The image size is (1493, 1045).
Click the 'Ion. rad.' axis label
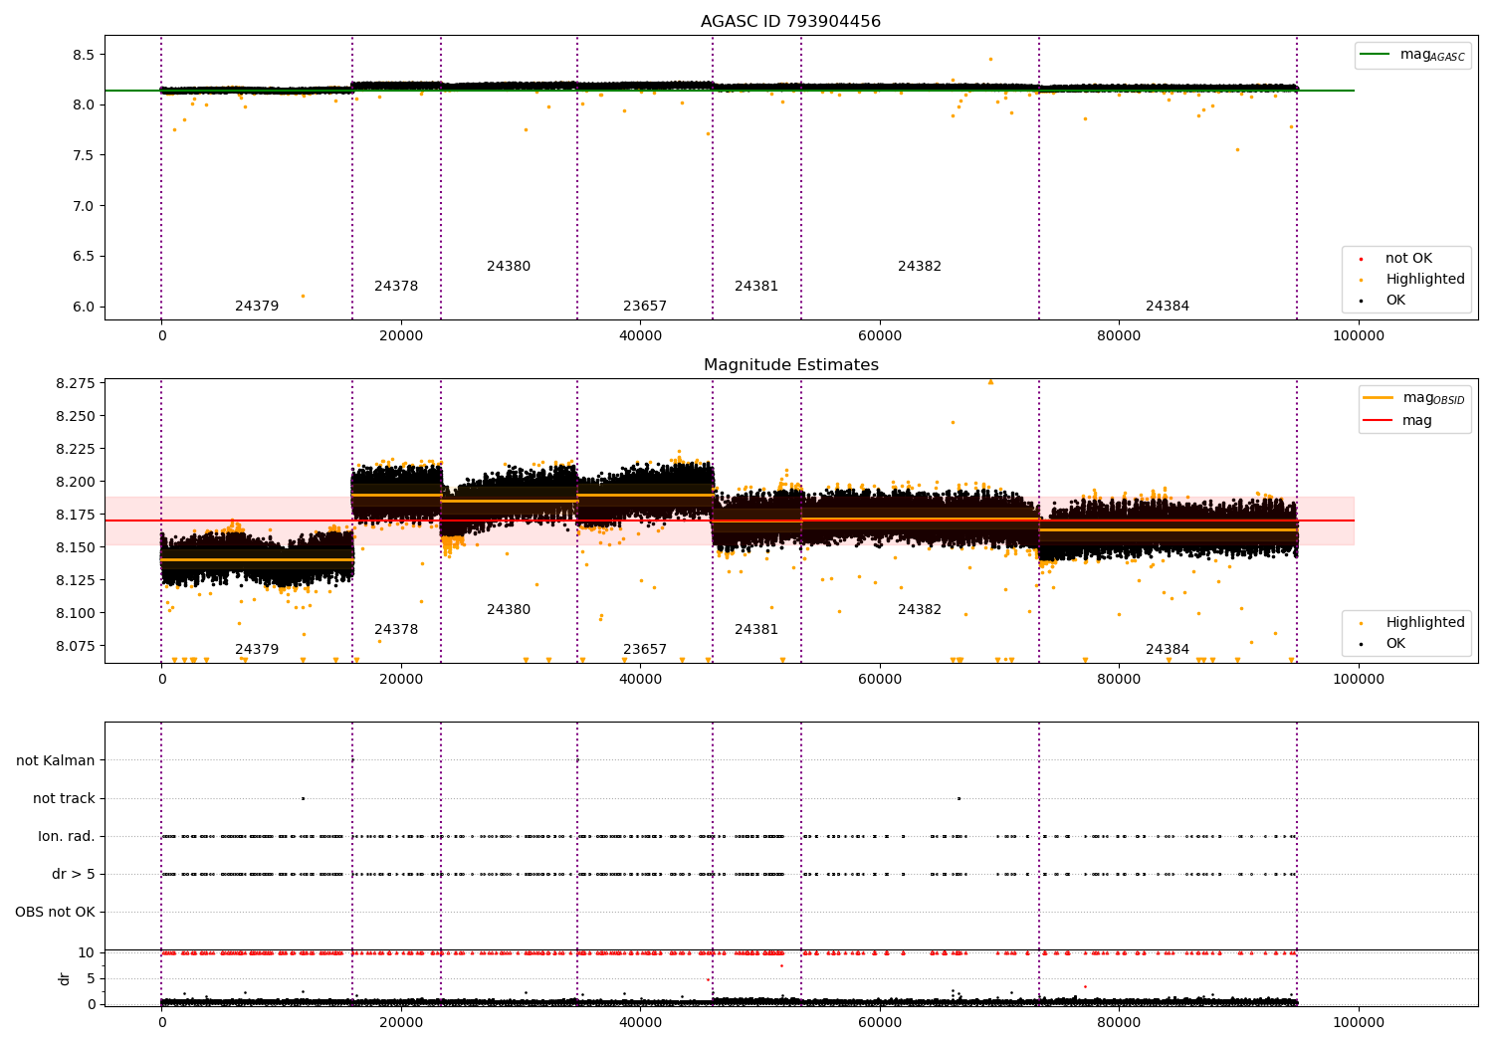click(67, 837)
